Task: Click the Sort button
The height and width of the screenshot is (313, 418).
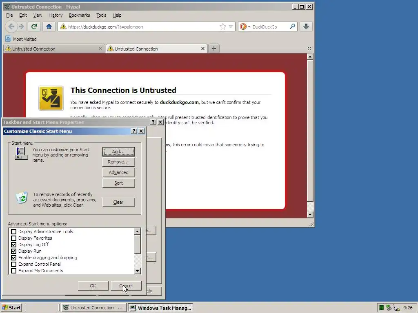Action: (x=118, y=183)
